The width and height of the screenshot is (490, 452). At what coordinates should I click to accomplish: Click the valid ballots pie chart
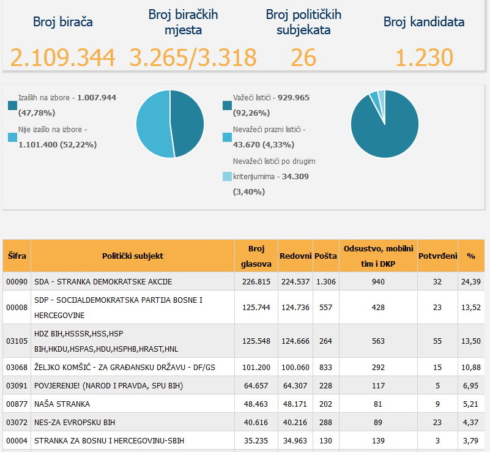(x=385, y=124)
